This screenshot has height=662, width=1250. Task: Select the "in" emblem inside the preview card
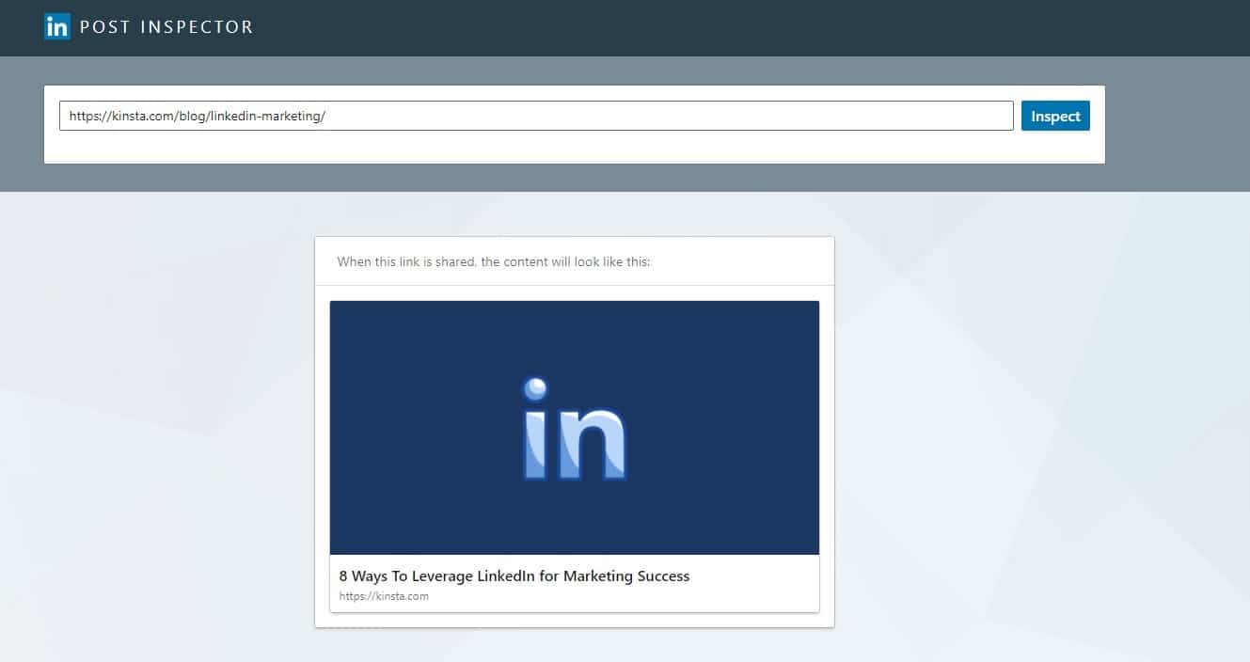(x=574, y=428)
